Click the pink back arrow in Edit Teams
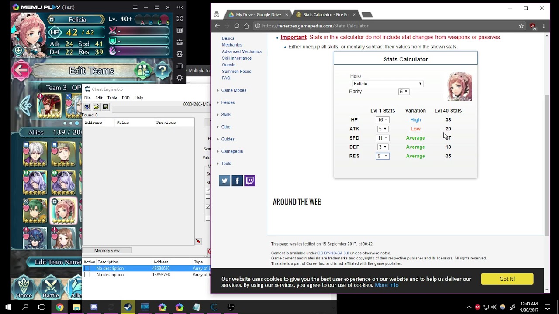This screenshot has width=559, height=314. (21, 70)
